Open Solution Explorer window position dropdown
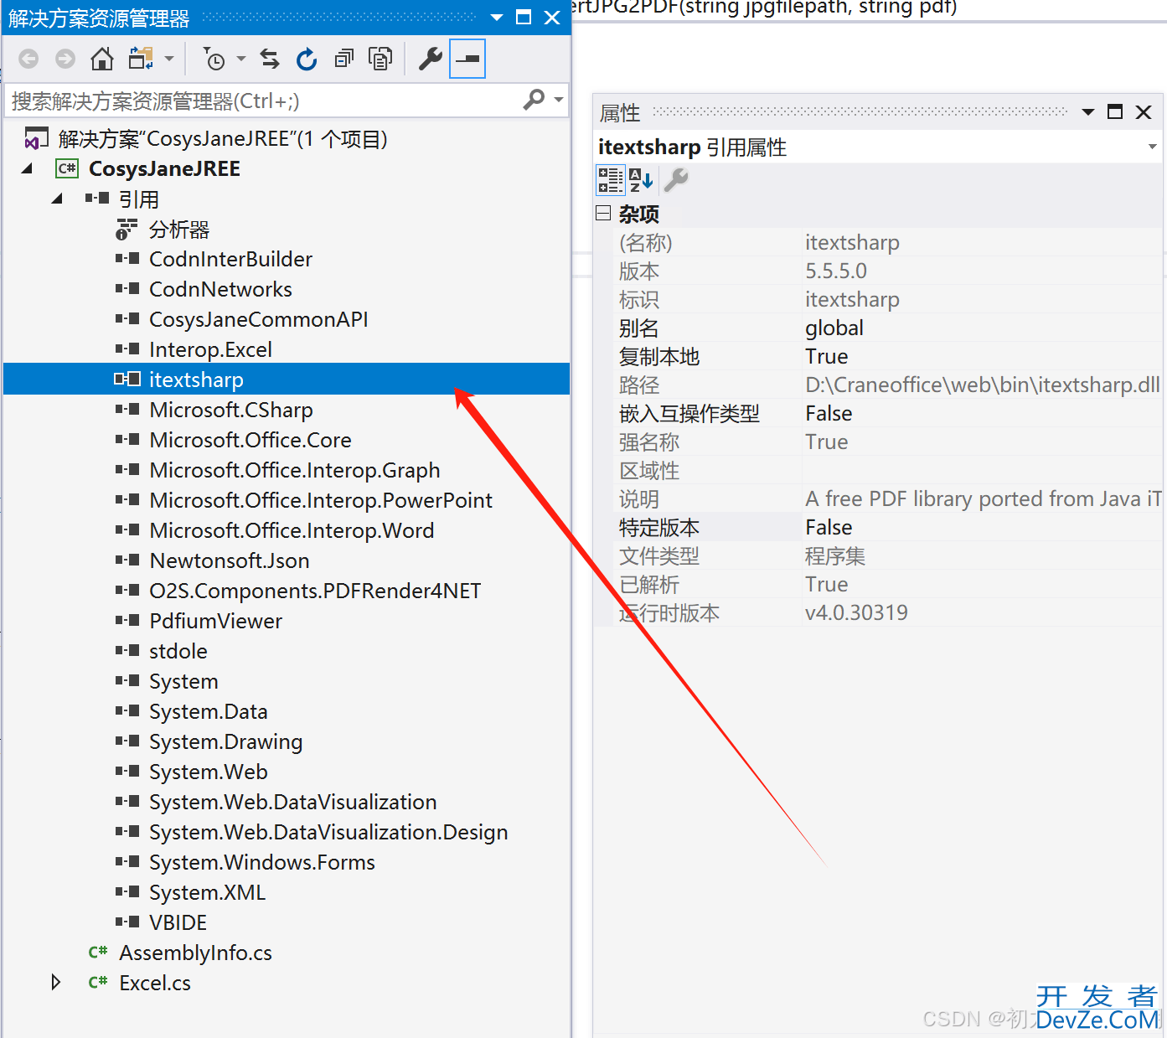The image size is (1167, 1038). coord(497,18)
